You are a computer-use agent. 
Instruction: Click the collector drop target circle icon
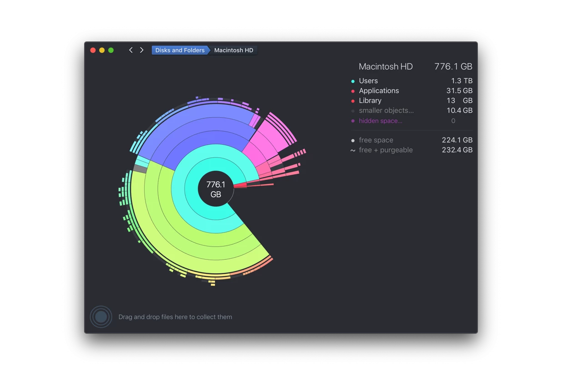pyautogui.click(x=101, y=317)
